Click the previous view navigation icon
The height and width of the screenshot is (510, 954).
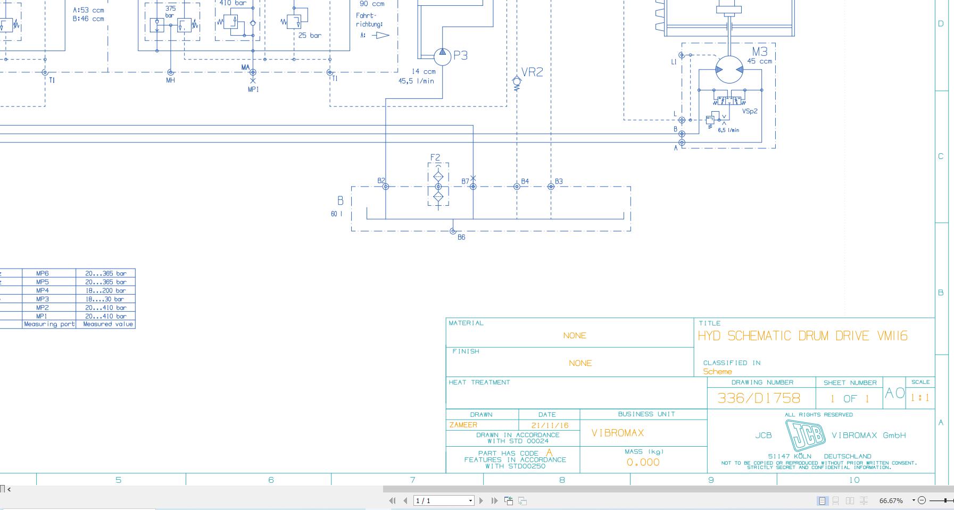(509, 500)
